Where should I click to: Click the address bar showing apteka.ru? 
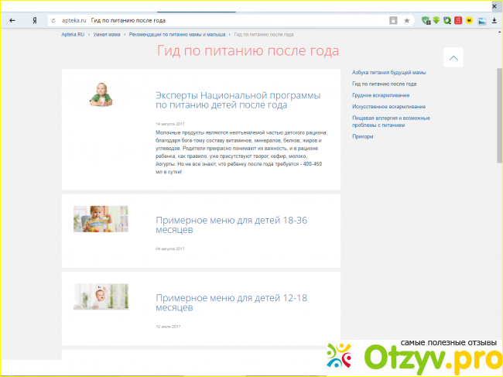232,20
